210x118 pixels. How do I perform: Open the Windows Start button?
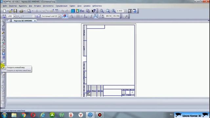(x=4, y=115)
